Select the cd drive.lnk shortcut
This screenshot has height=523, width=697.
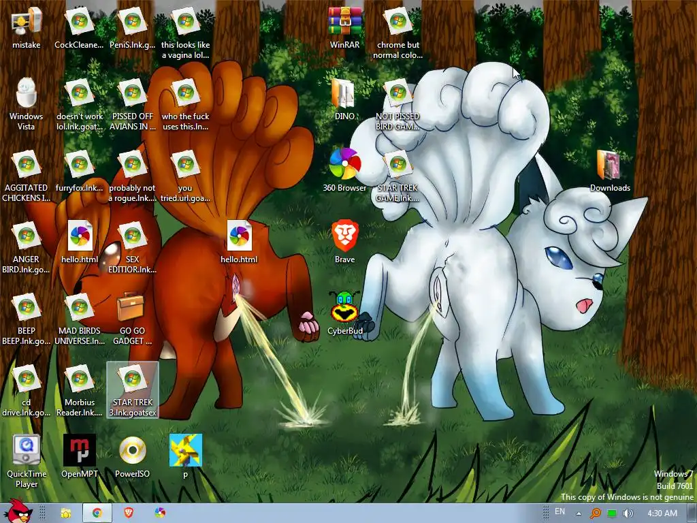coord(27,390)
